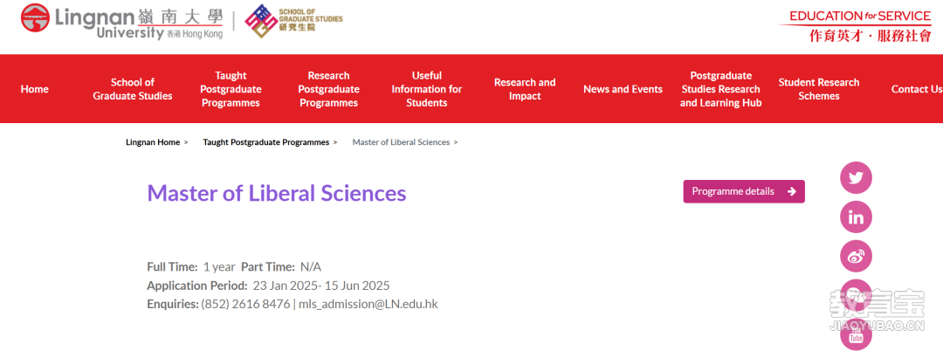
Task: Click the mls_admission@LN.edu.hk email address
Action: click(x=368, y=304)
